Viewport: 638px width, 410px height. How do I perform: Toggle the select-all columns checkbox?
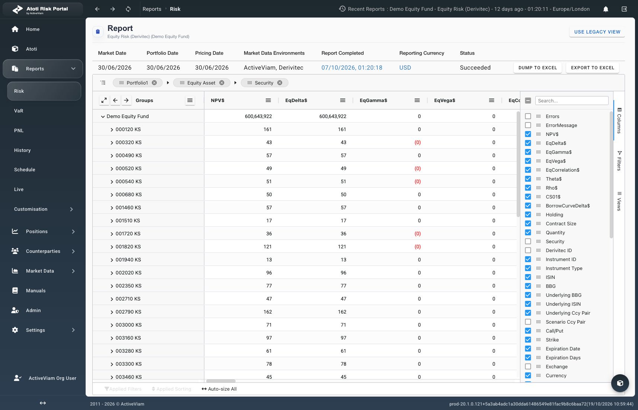(x=528, y=101)
